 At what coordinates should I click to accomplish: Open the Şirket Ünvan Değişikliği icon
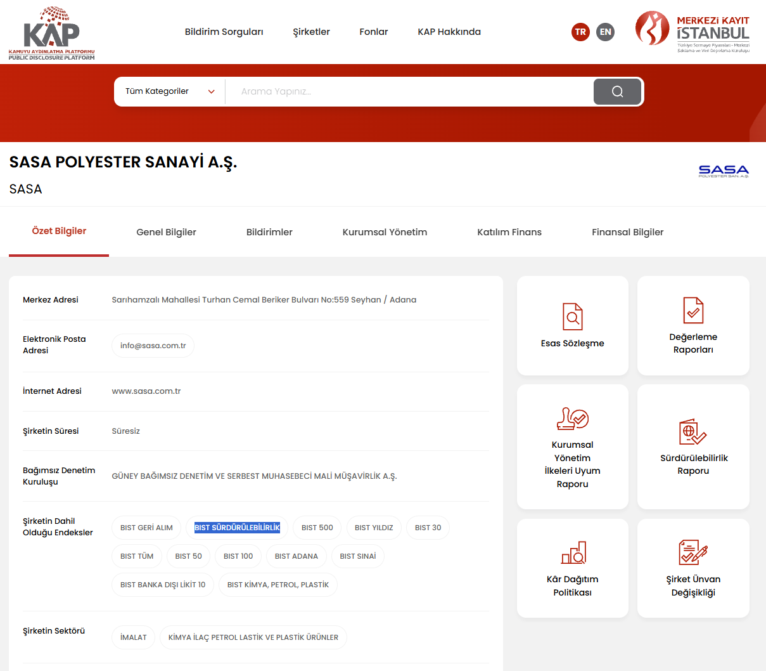click(x=693, y=552)
